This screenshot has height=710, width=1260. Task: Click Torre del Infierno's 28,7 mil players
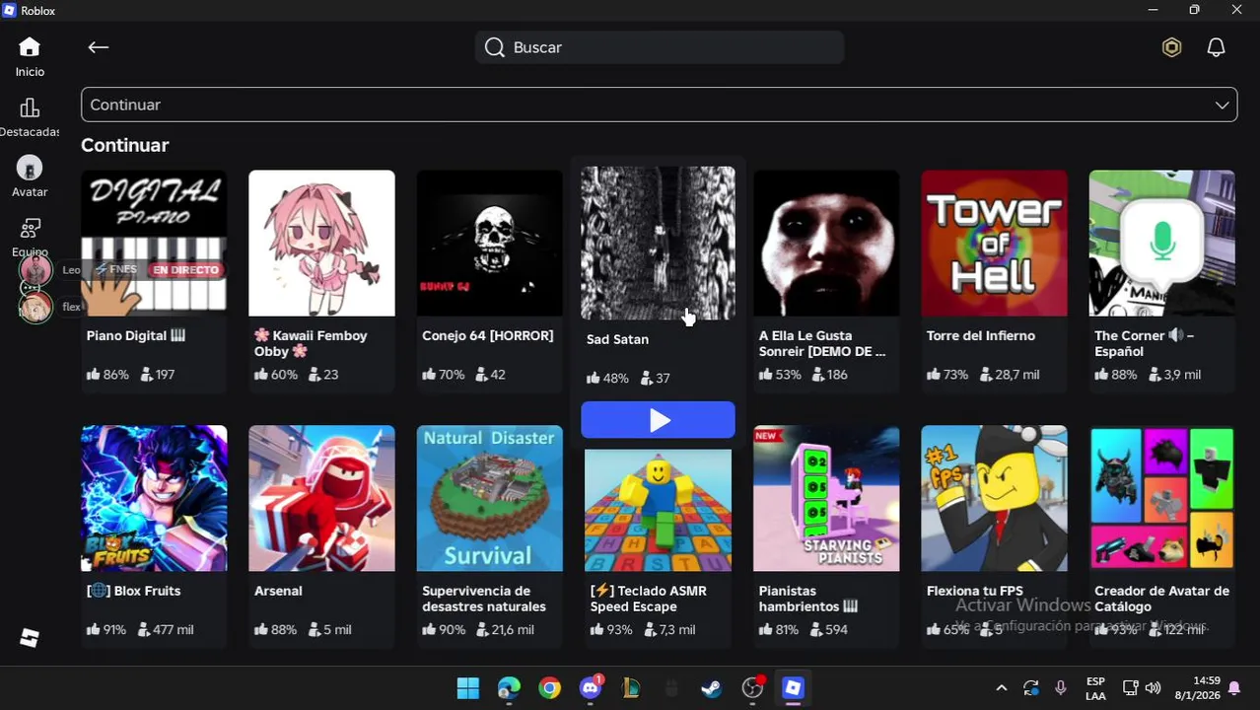tap(1010, 375)
